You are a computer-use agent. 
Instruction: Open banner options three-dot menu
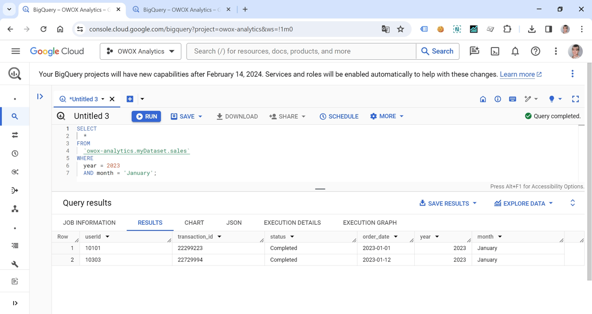click(x=572, y=74)
